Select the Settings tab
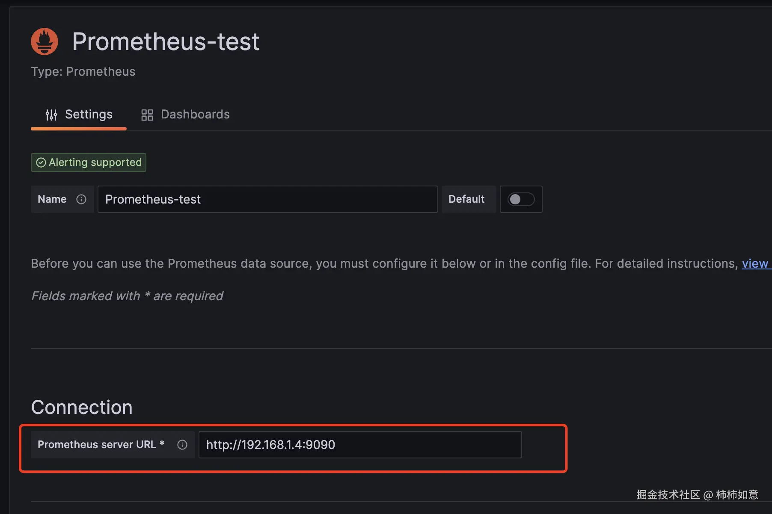The height and width of the screenshot is (514, 772). [x=89, y=114]
